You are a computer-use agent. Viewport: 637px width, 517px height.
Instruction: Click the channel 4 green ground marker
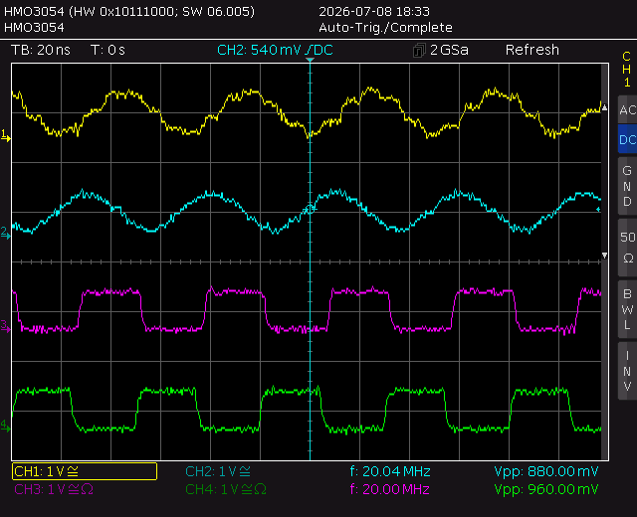pos(6,426)
